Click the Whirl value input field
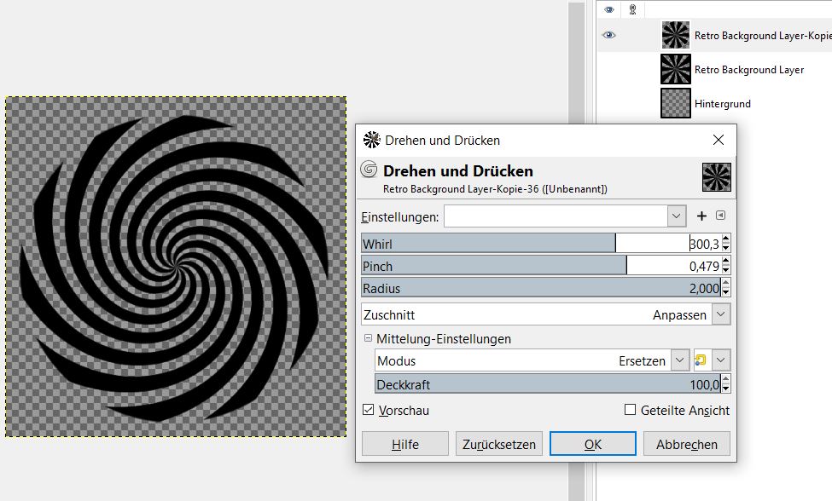This screenshot has width=832, height=501. click(x=667, y=244)
